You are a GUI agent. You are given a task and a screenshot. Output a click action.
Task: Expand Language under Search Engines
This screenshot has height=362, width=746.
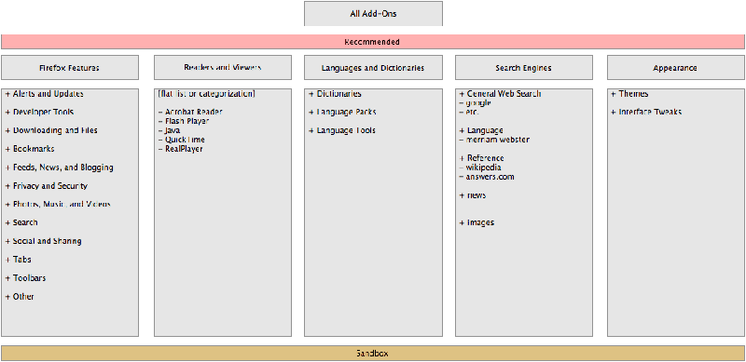pos(481,130)
